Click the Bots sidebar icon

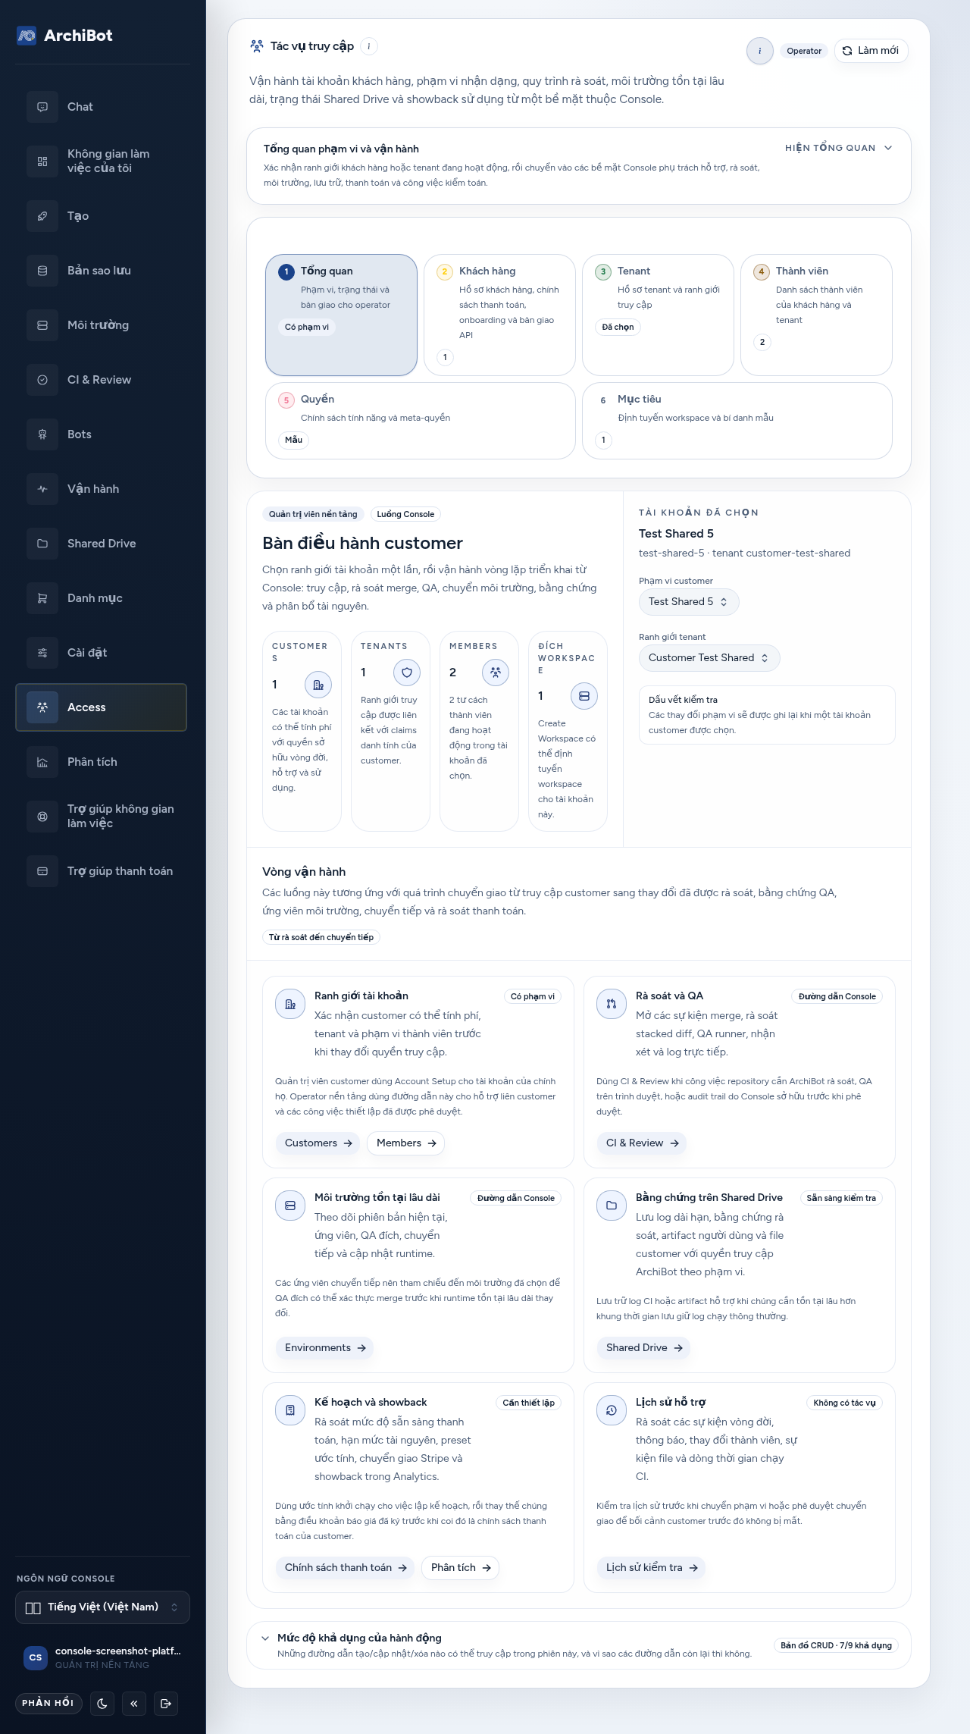(x=42, y=434)
